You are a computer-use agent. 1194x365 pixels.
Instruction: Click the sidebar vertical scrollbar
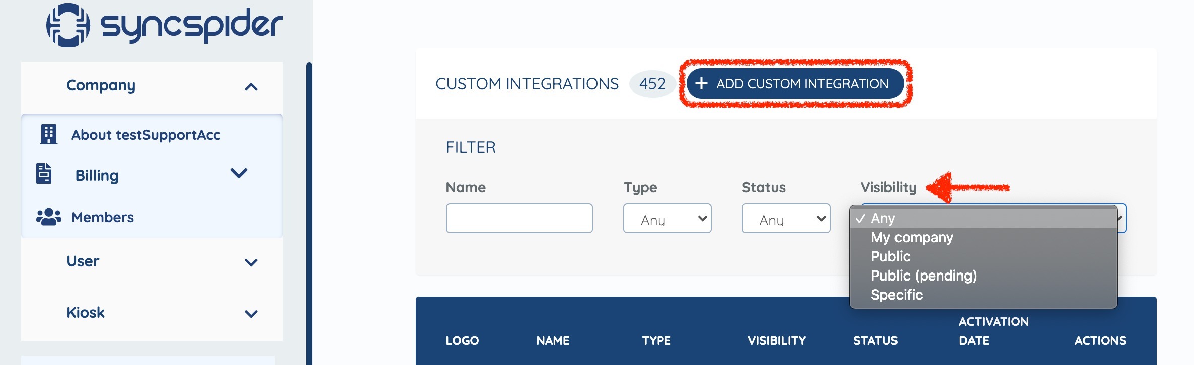coord(309,214)
